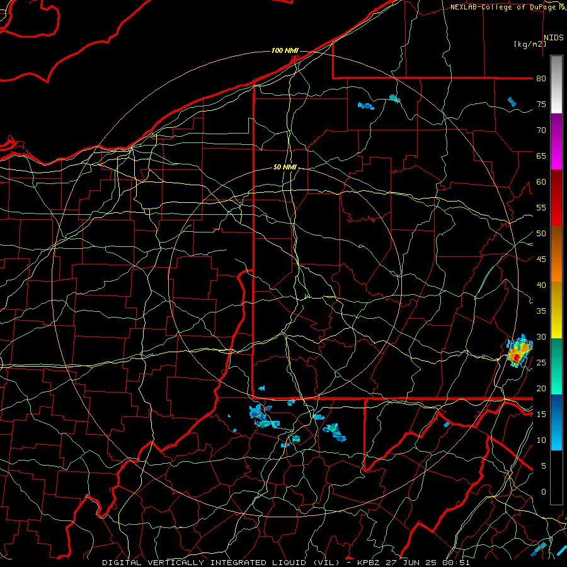
Task: Click the 100 NMI range ring label
Action: pyautogui.click(x=285, y=50)
